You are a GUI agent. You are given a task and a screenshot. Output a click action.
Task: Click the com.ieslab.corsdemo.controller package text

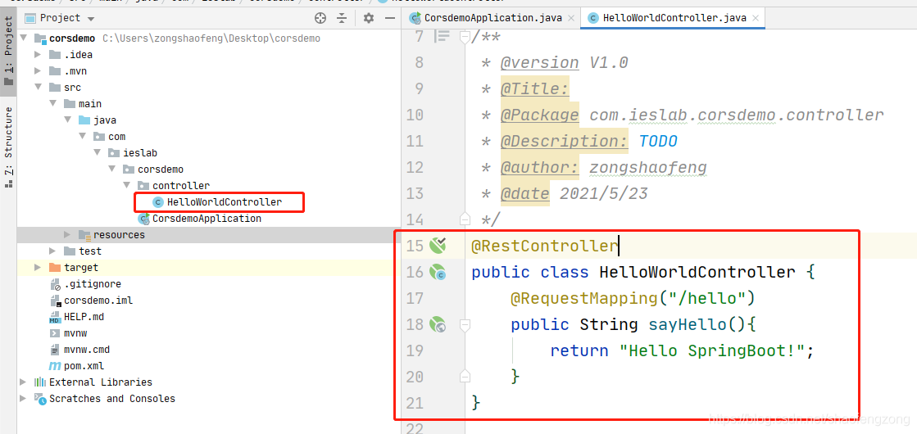tap(736, 115)
